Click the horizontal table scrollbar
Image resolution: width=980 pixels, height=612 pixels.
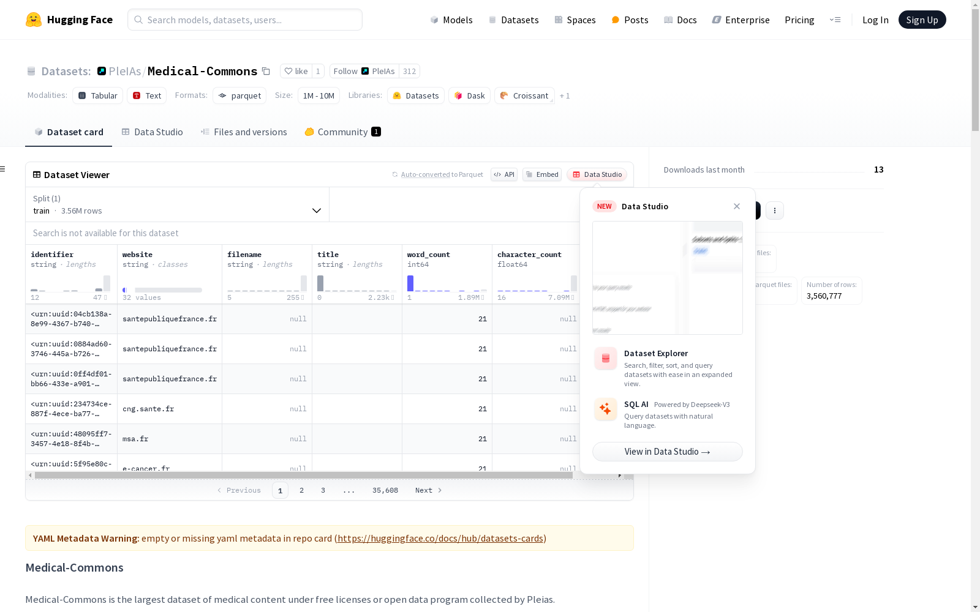[x=304, y=475]
